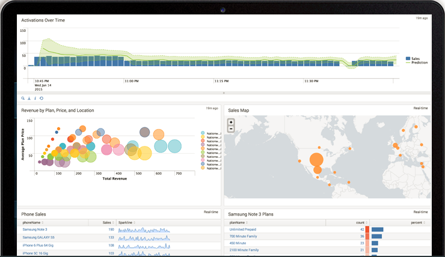Click the Samsung GALAXY S5 sparkline

click(143, 238)
